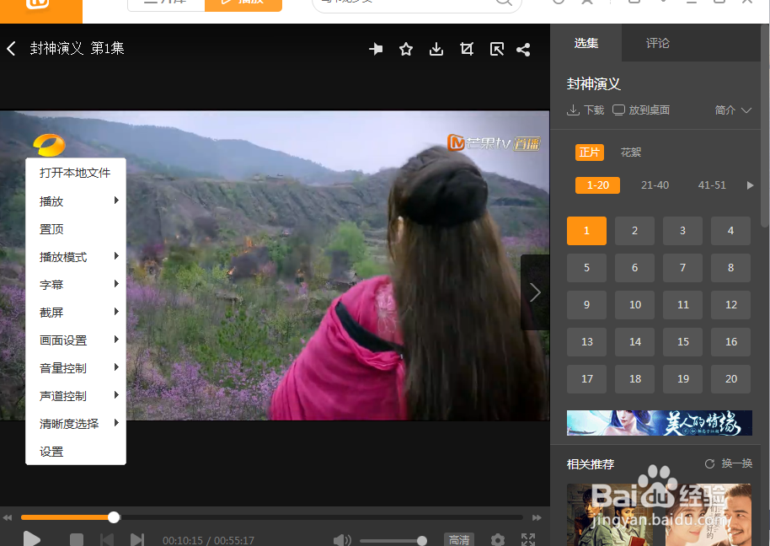Click the side panel vertical scrollbar

coord(765,126)
